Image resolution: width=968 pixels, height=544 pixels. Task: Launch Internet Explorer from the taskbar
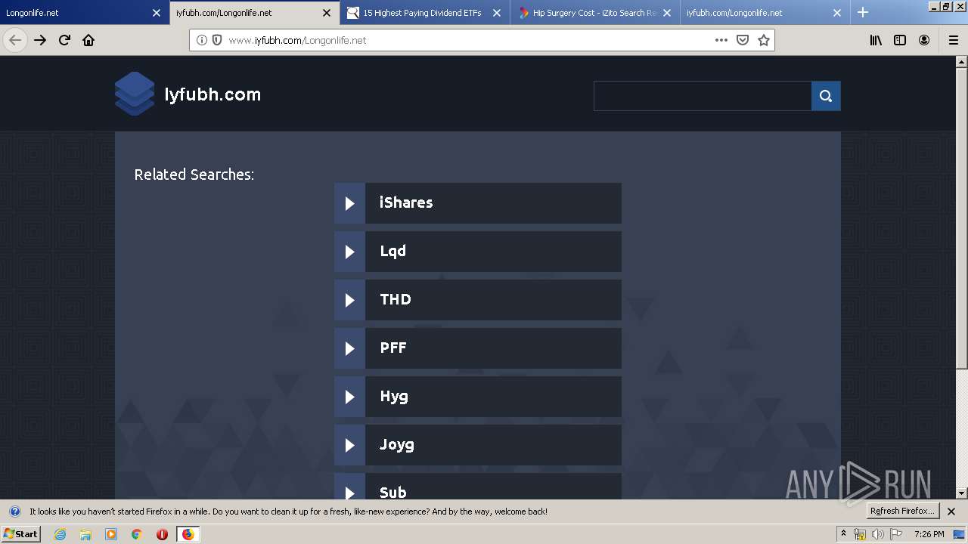[60, 534]
